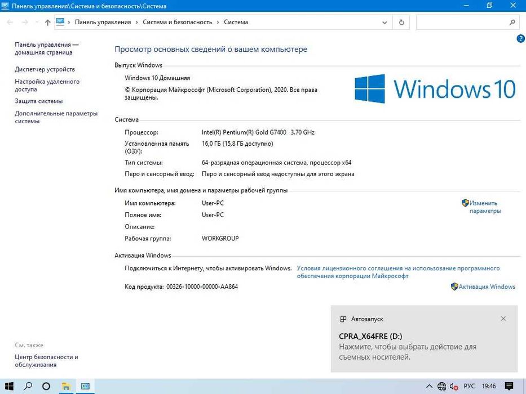Image resolution: width=526 pixels, height=394 pixels.
Task: Expand chevron after 'Система и безопасность' breadcrumb
Action: (x=218, y=23)
